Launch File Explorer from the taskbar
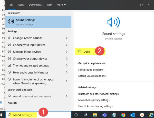This screenshot has width=154, height=118. [x=95, y=115]
